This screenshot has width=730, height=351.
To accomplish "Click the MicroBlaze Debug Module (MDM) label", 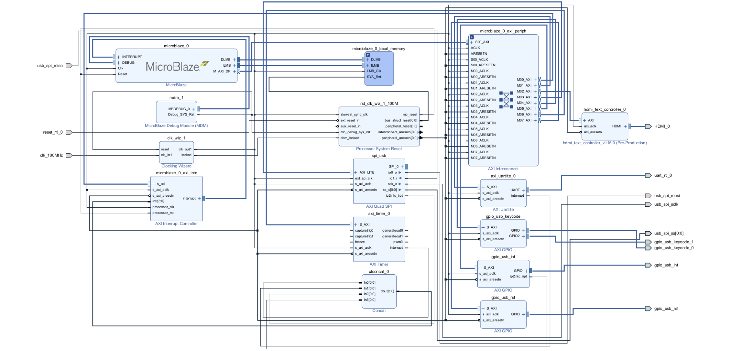I will (x=176, y=126).
